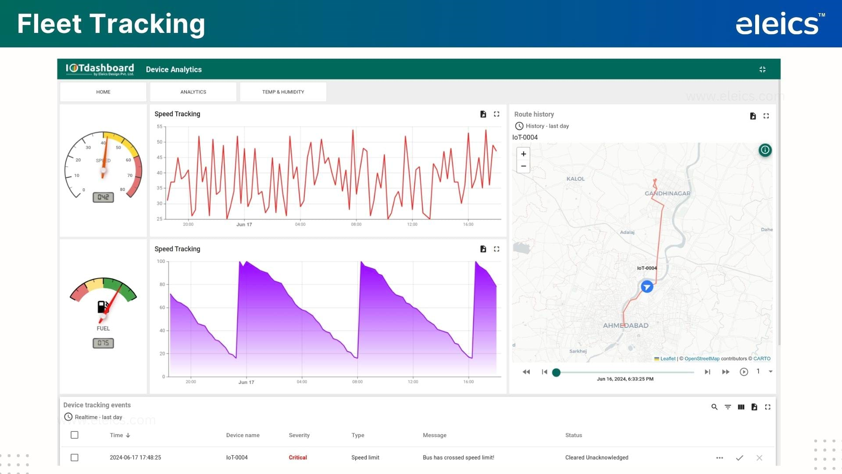Export data from the red Speed Tracking chart

pos(483,114)
